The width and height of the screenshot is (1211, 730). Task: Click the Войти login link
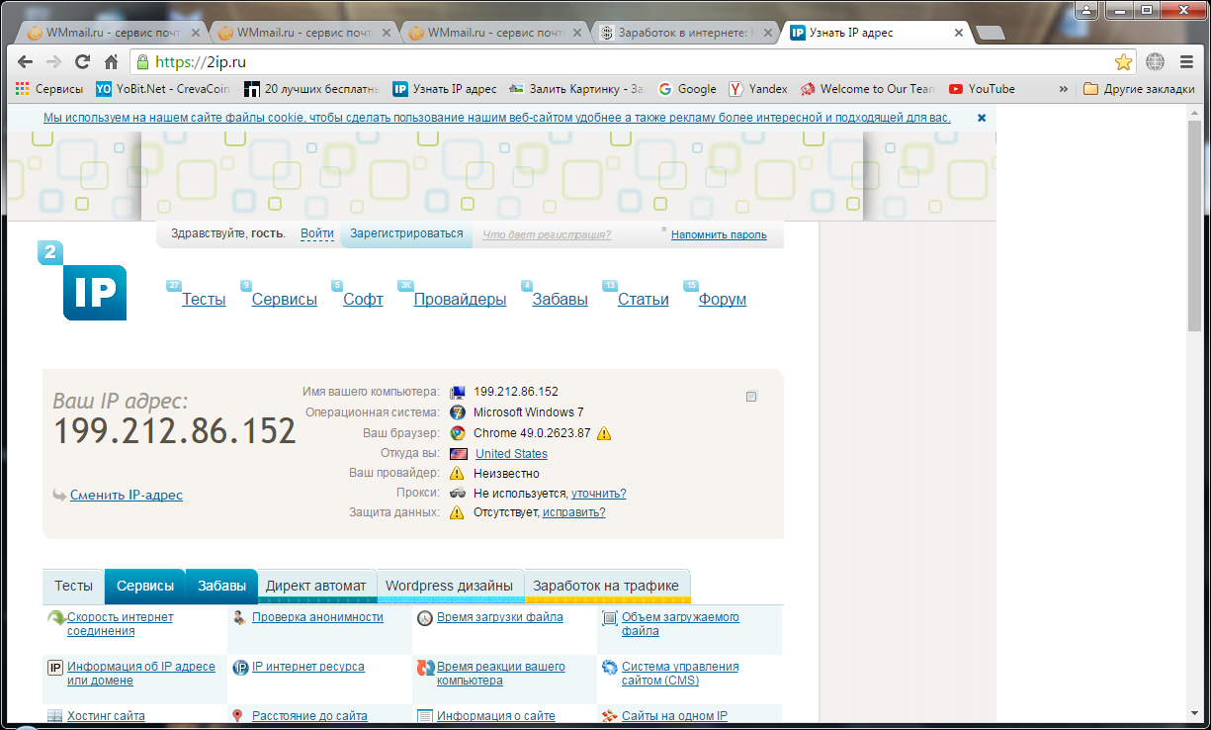[317, 234]
